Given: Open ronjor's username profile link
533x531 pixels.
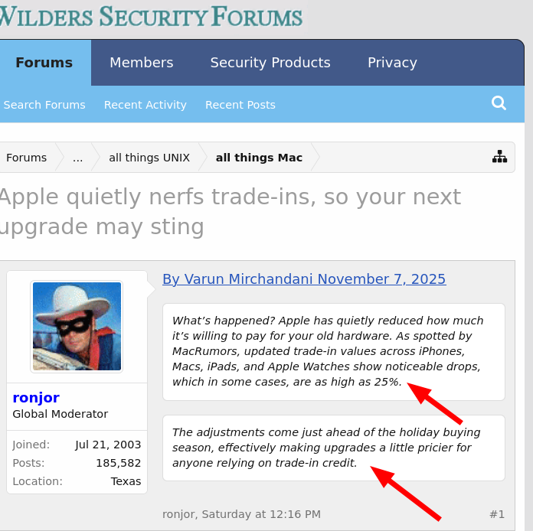Looking at the screenshot, I should coord(36,398).
